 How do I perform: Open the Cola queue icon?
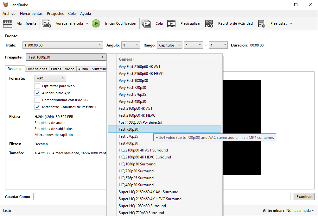pos(146,23)
